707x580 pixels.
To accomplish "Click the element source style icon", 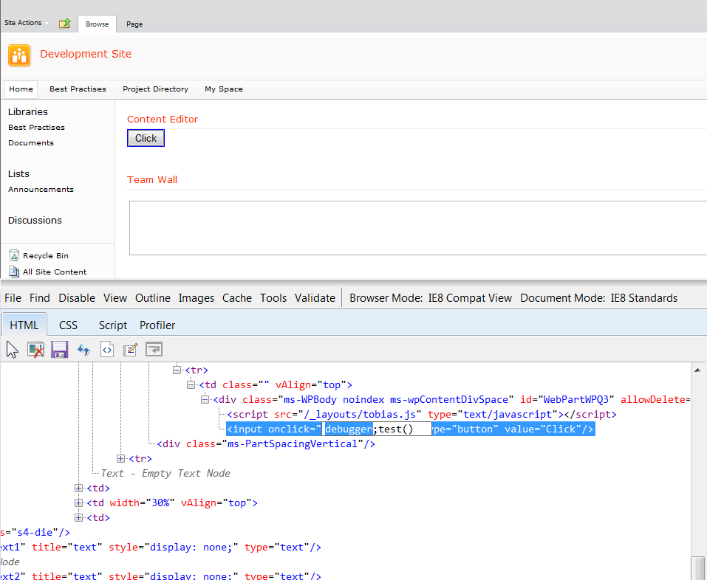I will coord(107,350).
